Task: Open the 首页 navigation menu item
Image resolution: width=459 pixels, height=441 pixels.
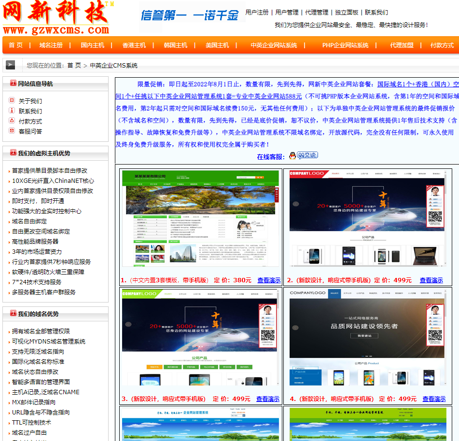Action: coord(15,45)
